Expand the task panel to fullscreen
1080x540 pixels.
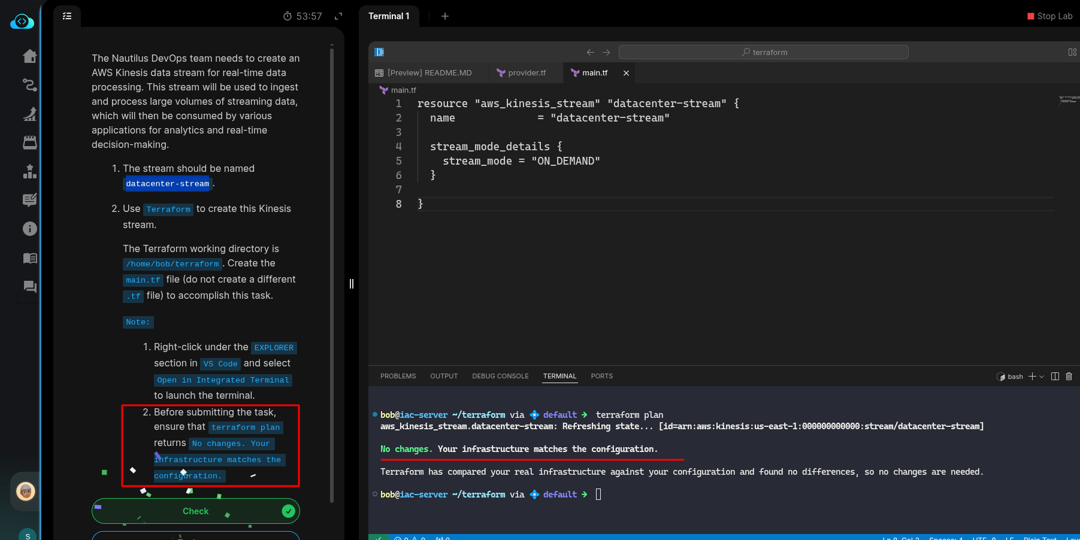pos(338,16)
